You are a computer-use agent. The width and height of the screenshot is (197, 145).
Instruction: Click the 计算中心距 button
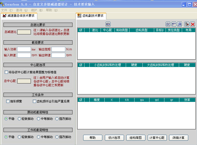click(x=157, y=138)
